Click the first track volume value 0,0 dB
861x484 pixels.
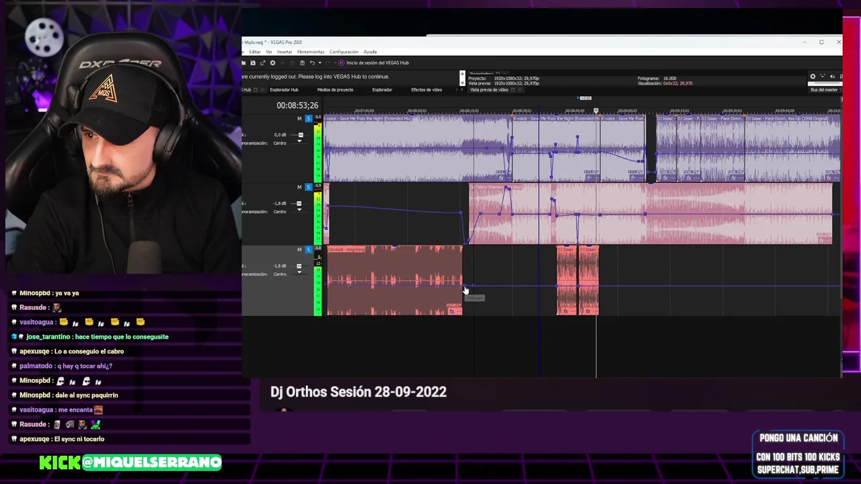(280, 135)
